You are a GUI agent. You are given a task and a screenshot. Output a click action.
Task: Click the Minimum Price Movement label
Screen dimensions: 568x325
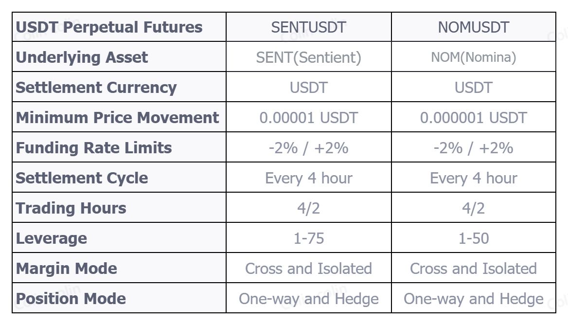click(x=117, y=118)
